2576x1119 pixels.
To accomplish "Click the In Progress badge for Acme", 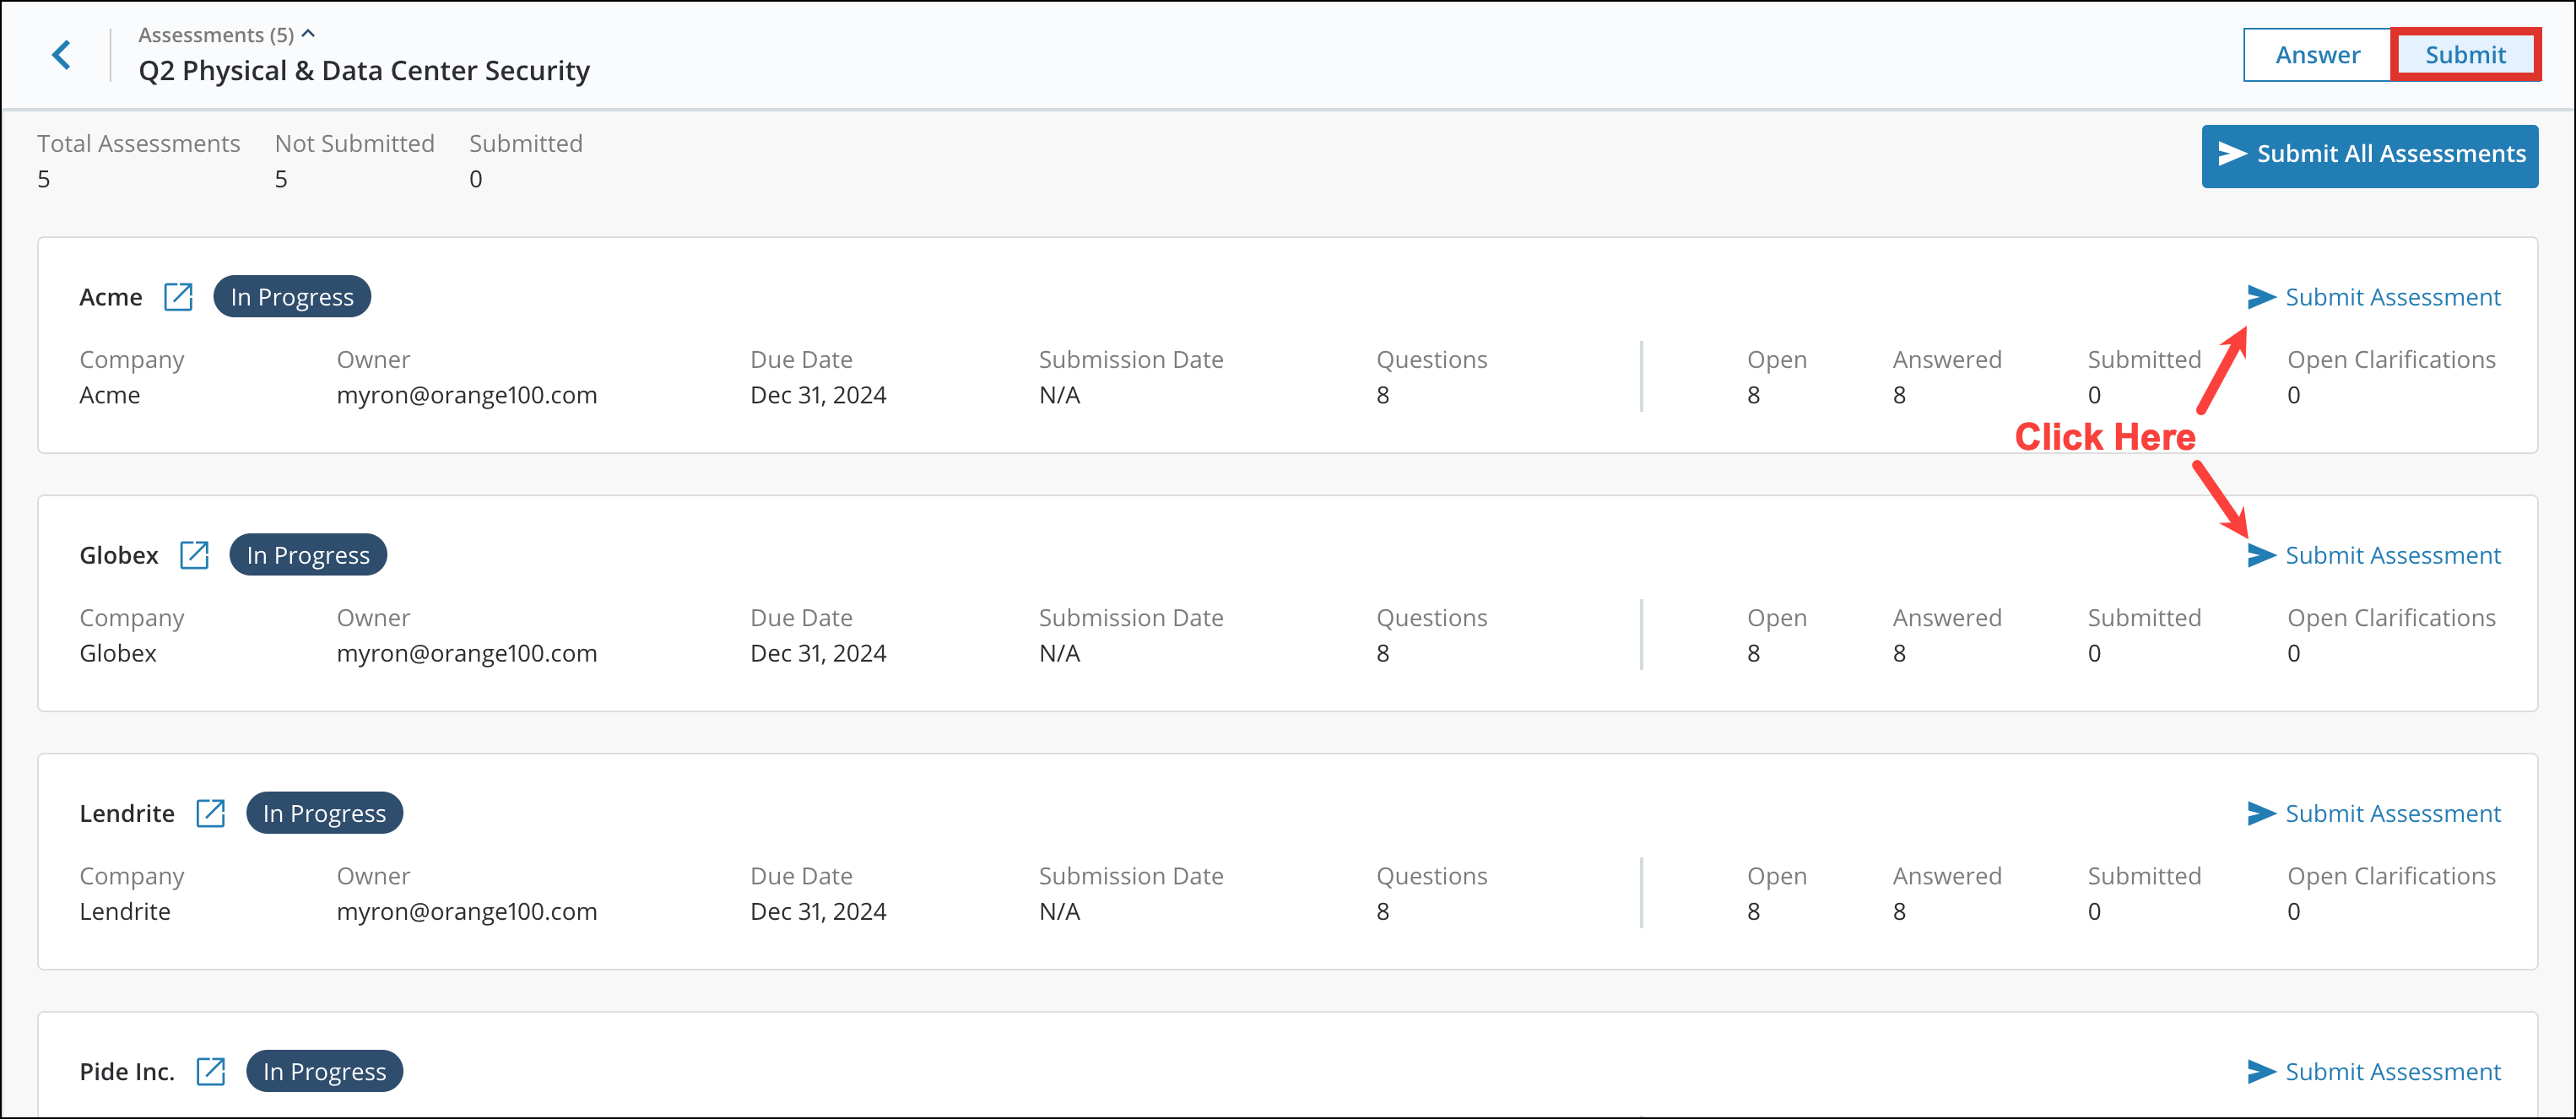I will coord(291,296).
